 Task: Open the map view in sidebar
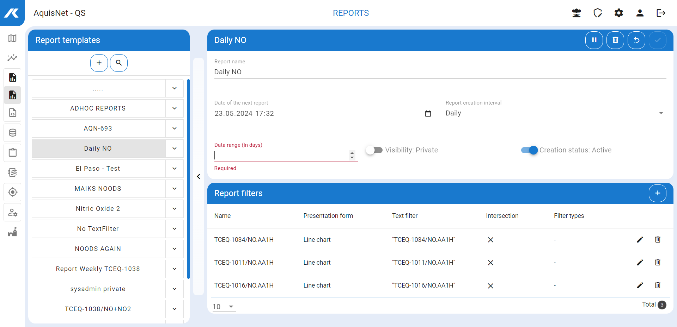12,38
